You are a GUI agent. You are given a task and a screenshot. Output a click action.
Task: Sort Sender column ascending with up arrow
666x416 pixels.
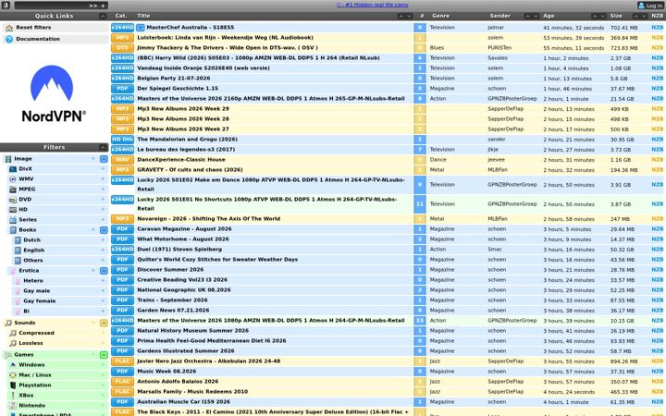point(527,16)
